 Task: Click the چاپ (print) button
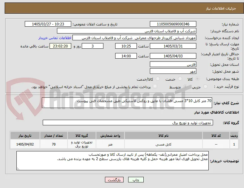coord(136,180)
